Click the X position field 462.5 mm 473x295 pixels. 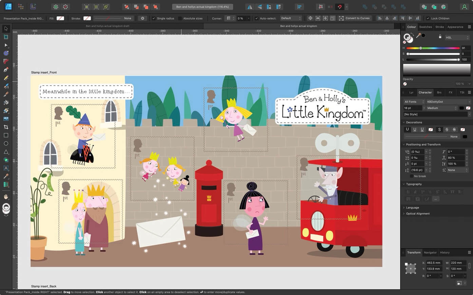(434, 263)
